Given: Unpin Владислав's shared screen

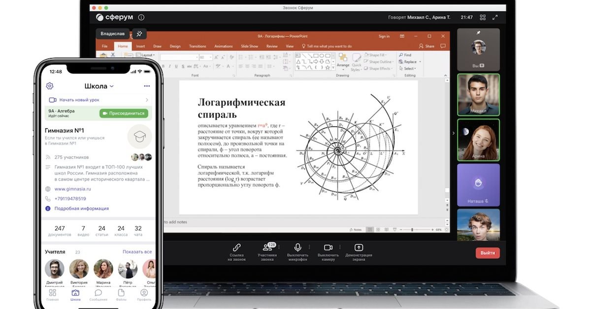Looking at the screenshot, I should (139, 34).
